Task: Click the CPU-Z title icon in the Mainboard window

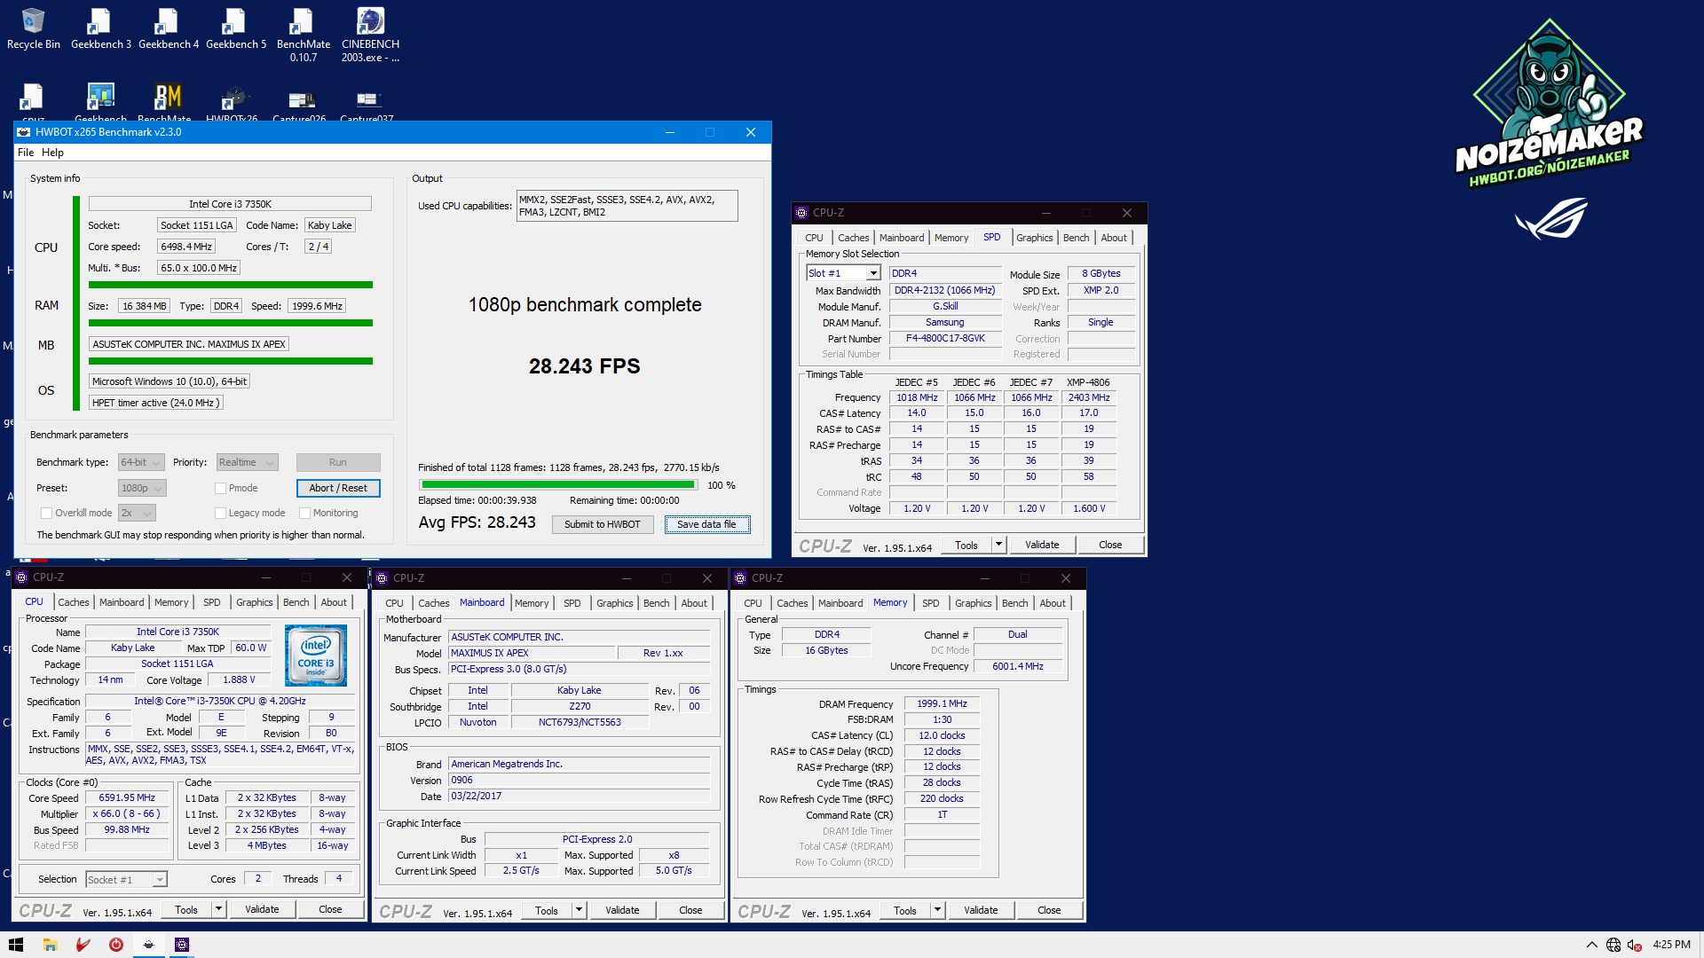Action: [x=383, y=578]
